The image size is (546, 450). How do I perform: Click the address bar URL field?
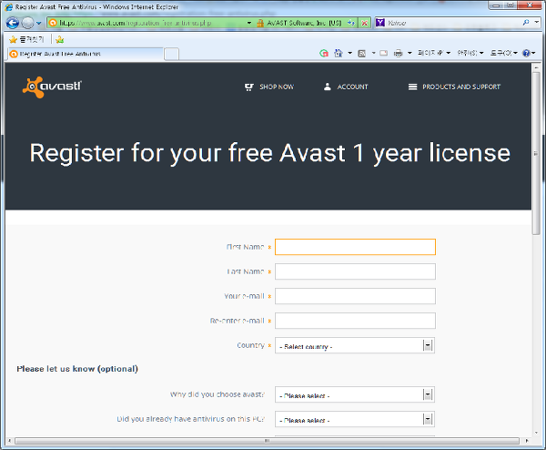click(x=147, y=23)
